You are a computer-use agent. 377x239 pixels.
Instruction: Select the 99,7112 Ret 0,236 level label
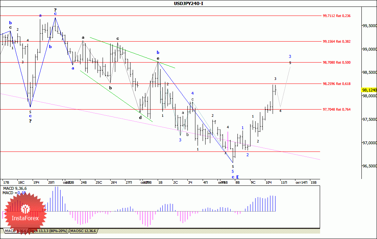pos(337,16)
